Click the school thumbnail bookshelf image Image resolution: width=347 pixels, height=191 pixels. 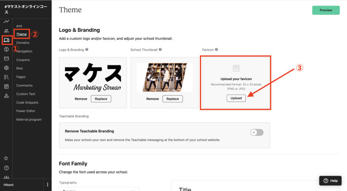point(165,77)
